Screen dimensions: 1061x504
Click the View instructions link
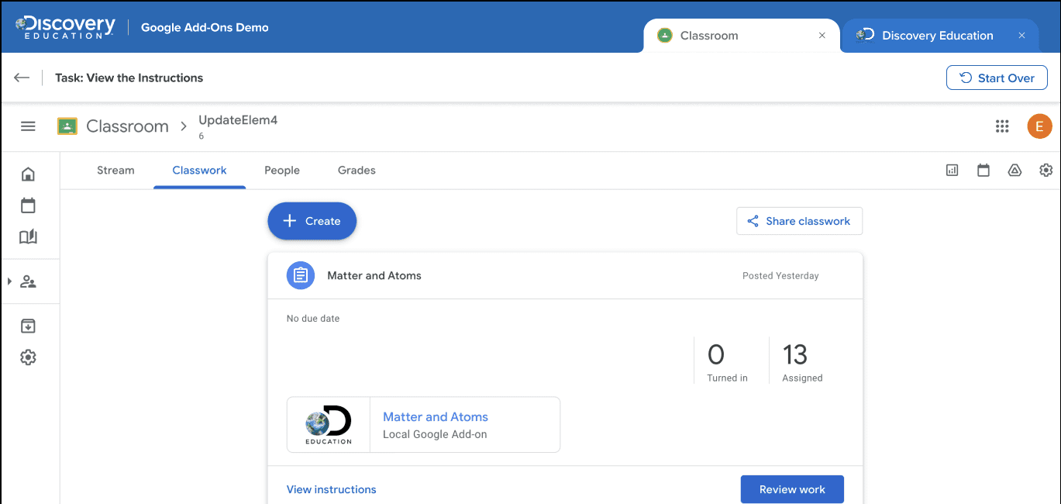[331, 489]
